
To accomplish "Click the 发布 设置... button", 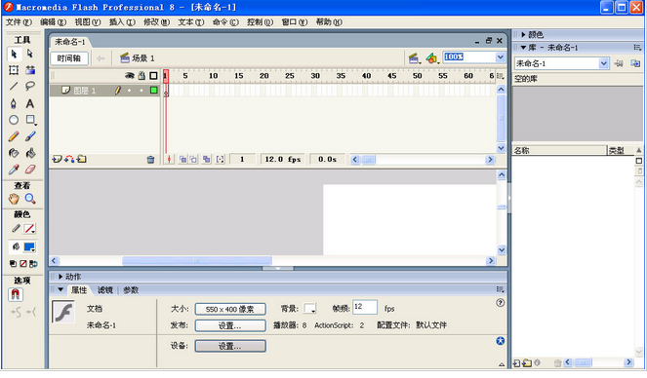I will point(230,325).
